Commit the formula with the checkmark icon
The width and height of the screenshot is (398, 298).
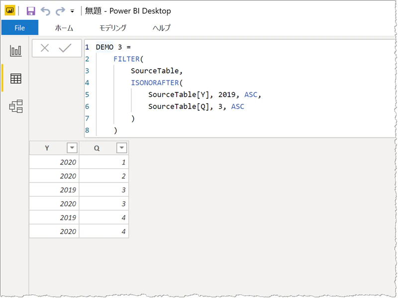coord(65,48)
